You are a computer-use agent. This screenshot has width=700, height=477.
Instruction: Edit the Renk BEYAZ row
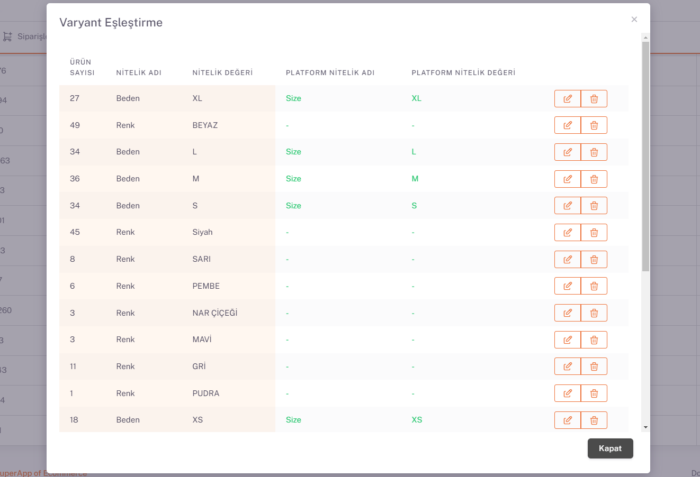(568, 125)
